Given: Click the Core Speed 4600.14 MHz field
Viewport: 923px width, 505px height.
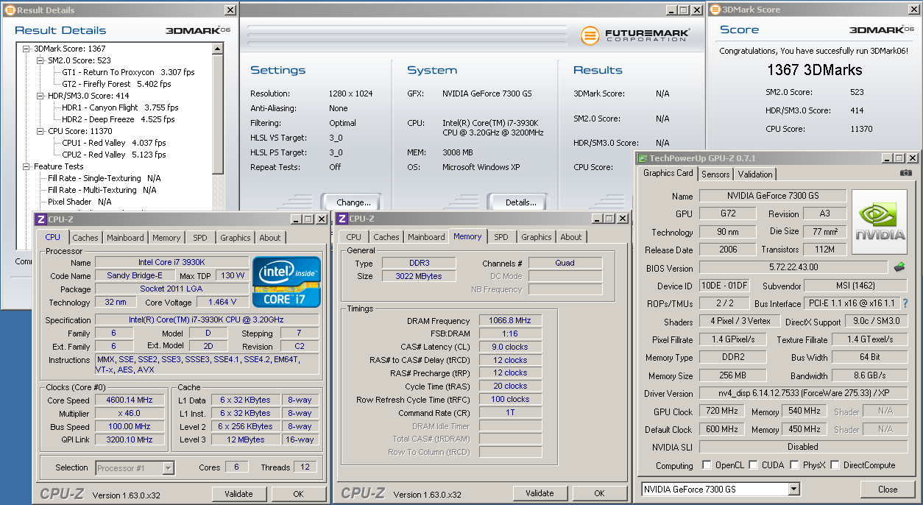Looking at the screenshot, I should coord(130,400).
